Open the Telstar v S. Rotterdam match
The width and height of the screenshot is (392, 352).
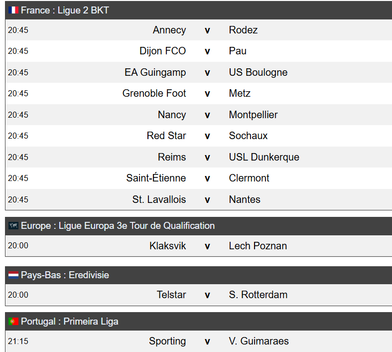pyautogui.click(x=199, y=295)
